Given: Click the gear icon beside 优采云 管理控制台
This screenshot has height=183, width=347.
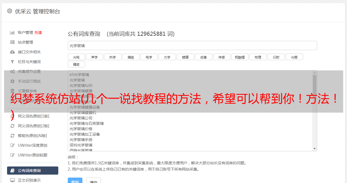Looking at the screenshot, I should coord(10,11).
